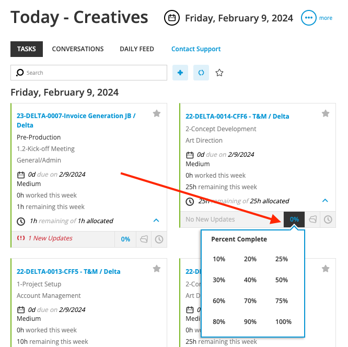The image size is (348, 347).
Task: Click clock timer icon on Invoice Generation card
Action: (x=159, y=239)
